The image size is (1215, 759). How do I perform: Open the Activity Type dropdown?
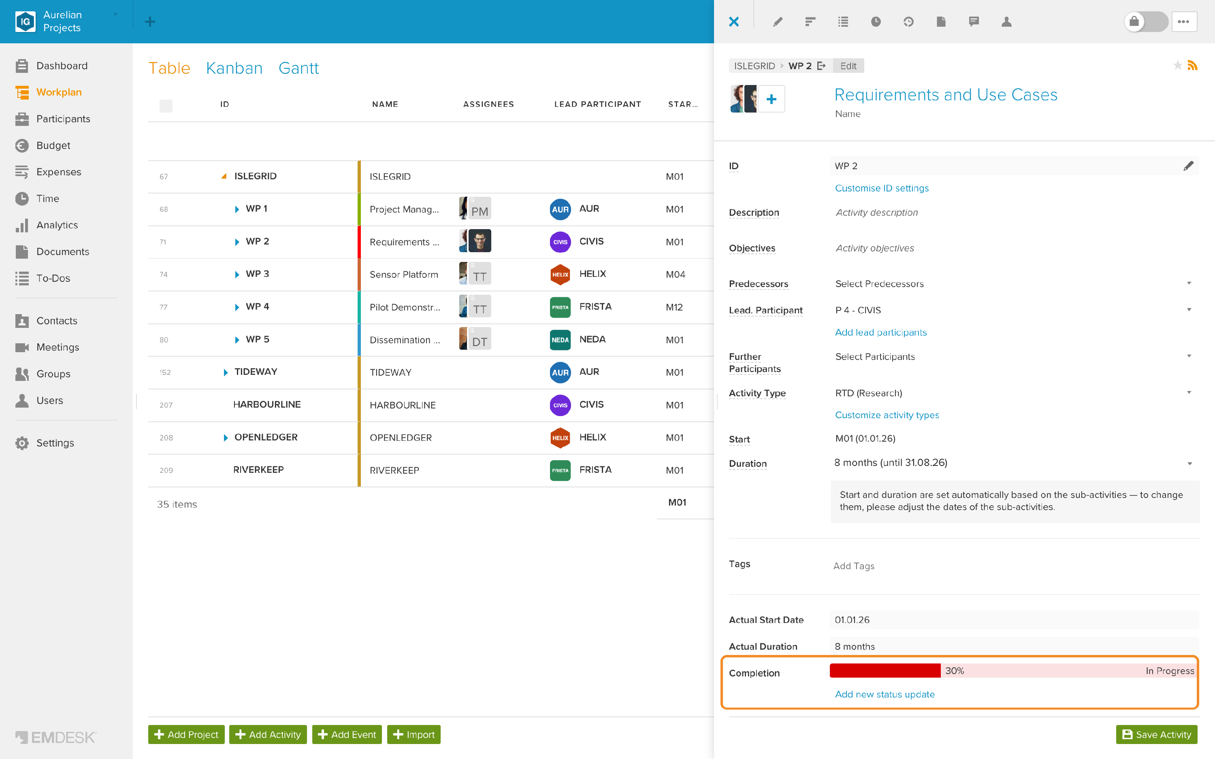click(x=1014, y=393)
